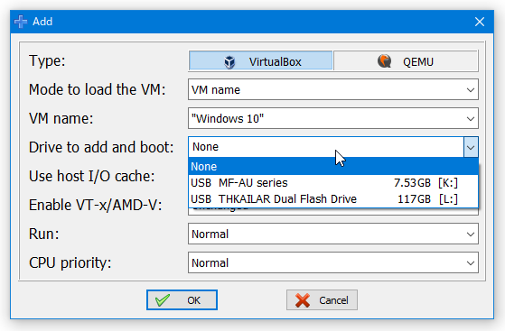Open the Mode to load the VM dropdown
Viewport: 505px width, 331px height.
point(333,89)
